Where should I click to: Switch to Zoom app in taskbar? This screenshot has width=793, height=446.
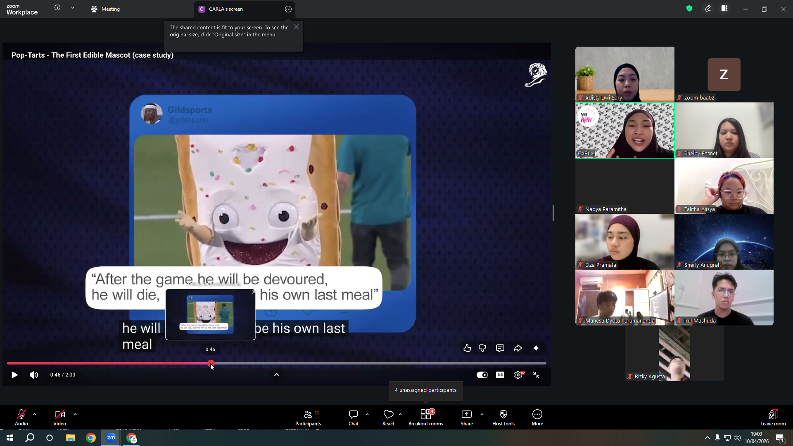(x=111, y=438)
